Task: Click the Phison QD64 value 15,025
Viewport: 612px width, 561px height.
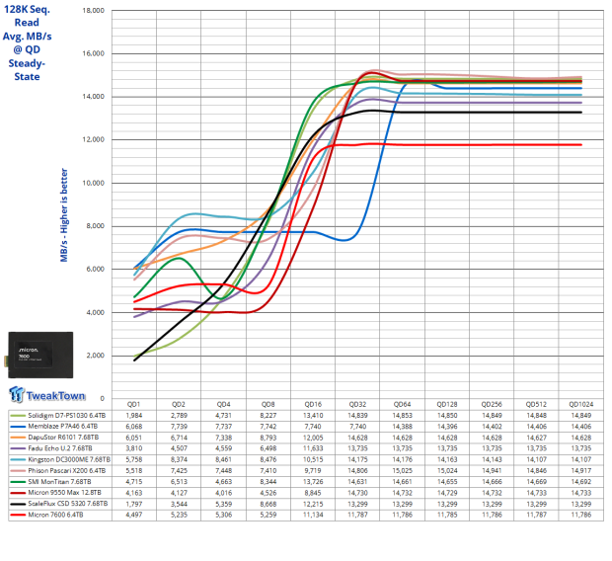Action: (402, 471)
